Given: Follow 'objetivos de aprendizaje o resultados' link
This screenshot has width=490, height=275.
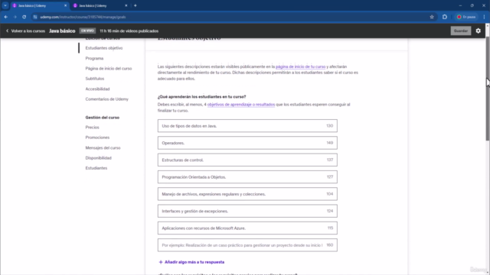Looking at the screenshot, I should pos(241,105).
